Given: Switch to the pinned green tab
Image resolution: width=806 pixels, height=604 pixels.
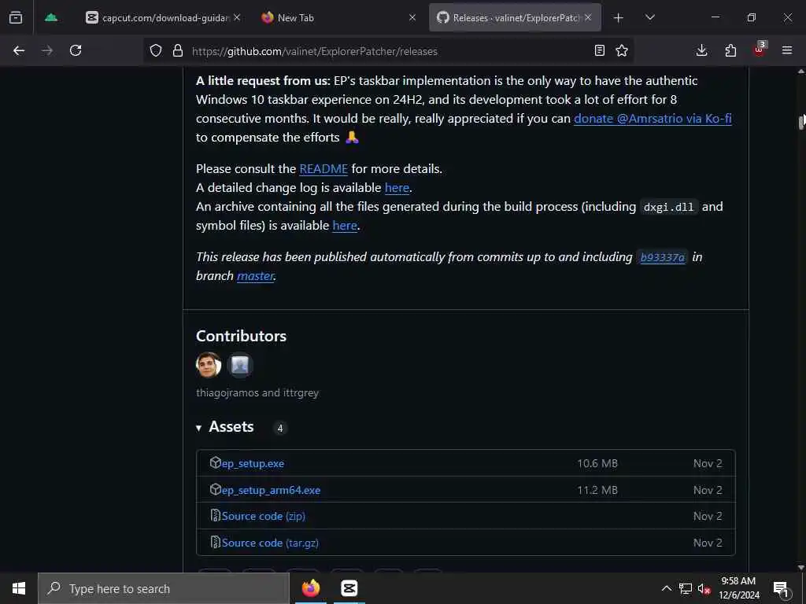Looking at the screenshot, I should tap(51, 17).
